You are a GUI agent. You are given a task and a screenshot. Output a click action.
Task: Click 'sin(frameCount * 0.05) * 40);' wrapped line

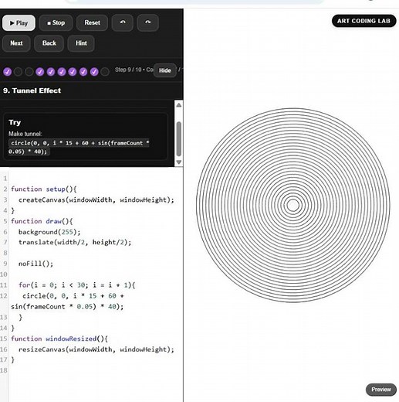coord(67,307)
